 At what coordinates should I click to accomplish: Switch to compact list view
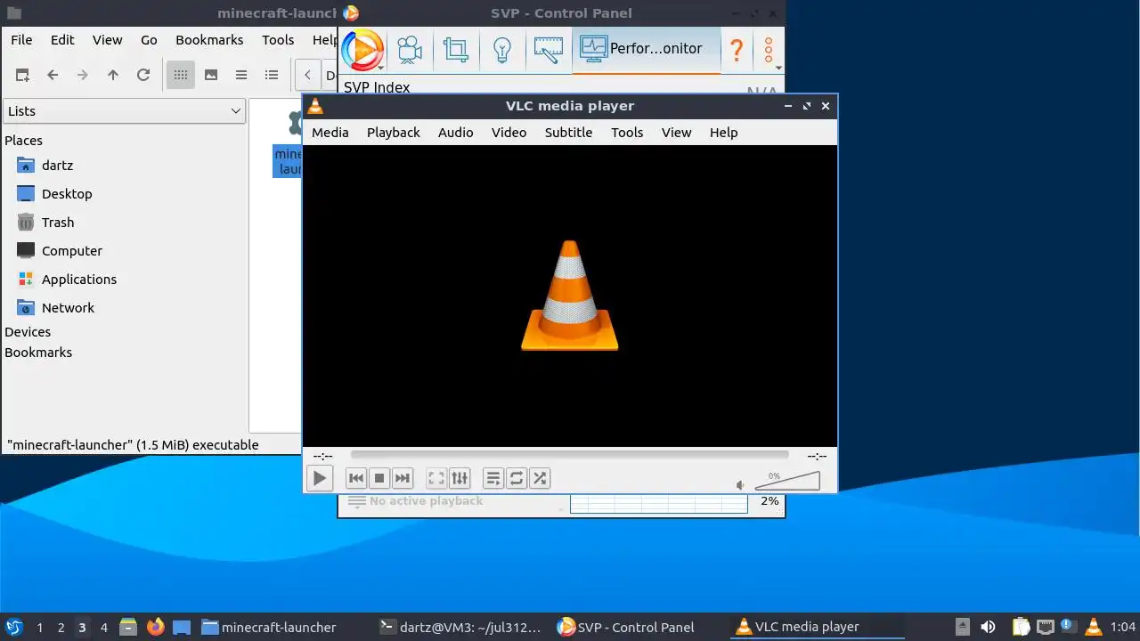[x=241, y=75]
